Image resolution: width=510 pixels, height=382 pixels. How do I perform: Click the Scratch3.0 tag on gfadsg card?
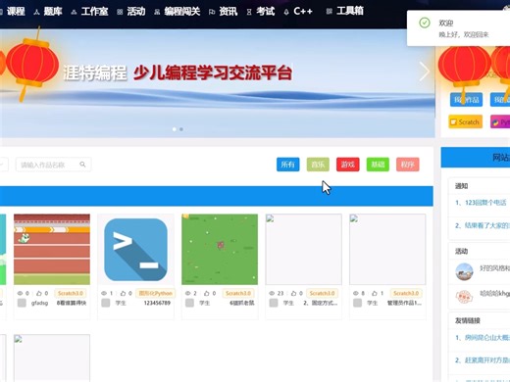[x=71, y=293]
